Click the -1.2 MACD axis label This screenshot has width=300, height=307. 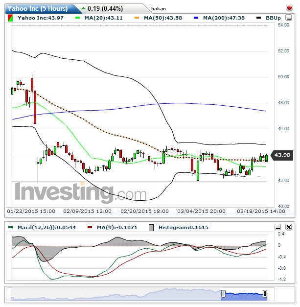(282, 280)
